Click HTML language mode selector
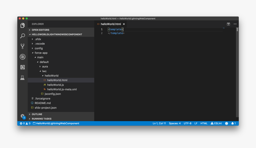 tap(204, 124)
